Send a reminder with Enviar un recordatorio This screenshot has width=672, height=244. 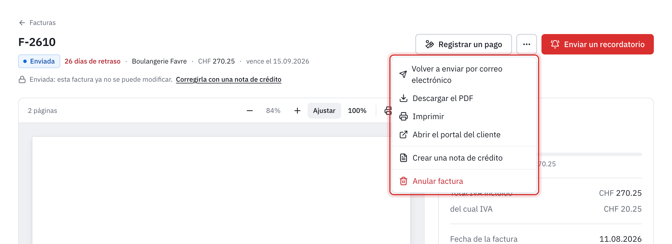(x=597, y=44)
